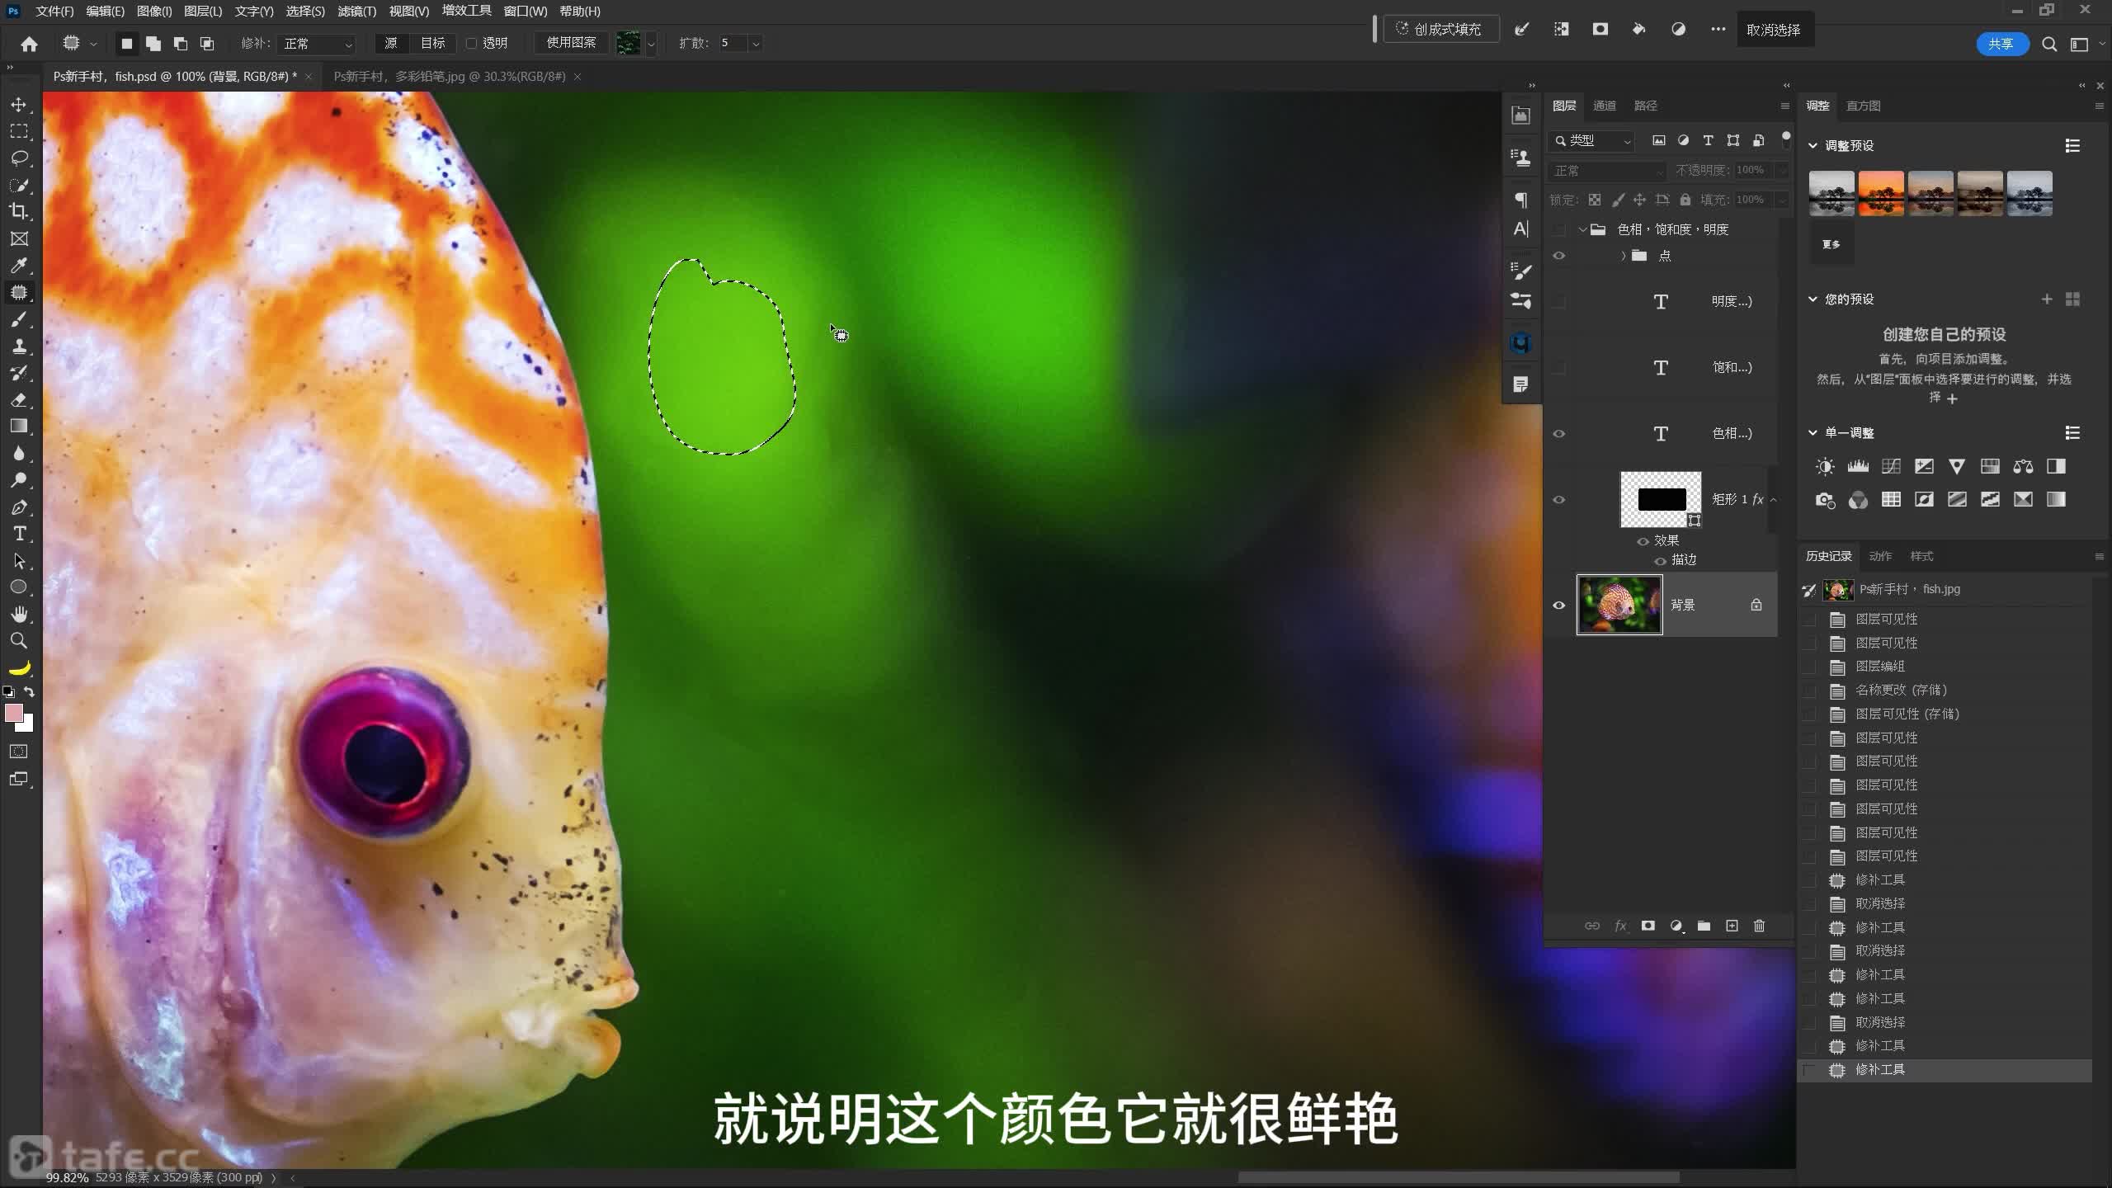The height and width of the screenshot is (1188, 2112).
Task: Click the foreground color swatch
Action: click(13, 713)
